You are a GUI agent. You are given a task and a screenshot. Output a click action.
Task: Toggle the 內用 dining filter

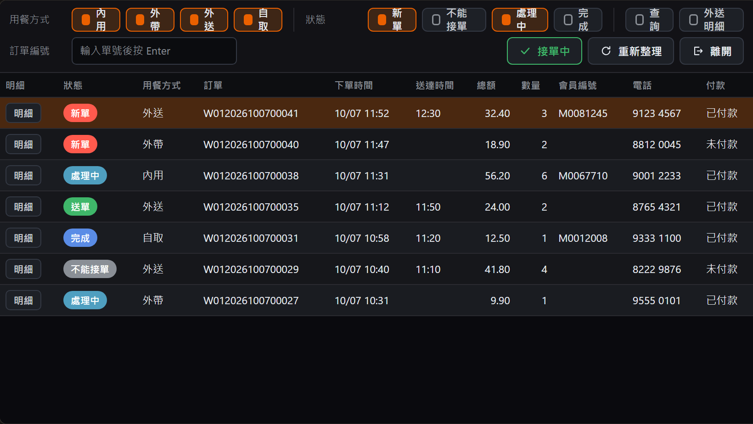pyautogui.click(x=96, y=20)
